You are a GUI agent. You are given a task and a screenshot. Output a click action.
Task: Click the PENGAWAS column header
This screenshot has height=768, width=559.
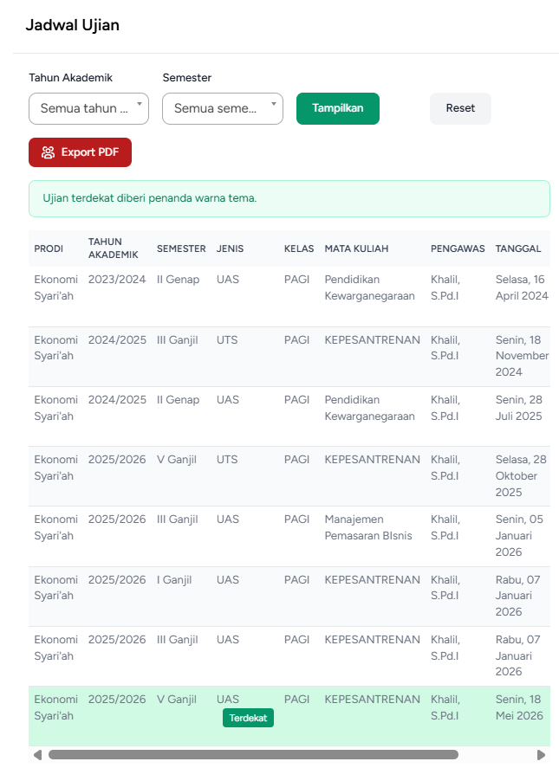tap(458, 248)
